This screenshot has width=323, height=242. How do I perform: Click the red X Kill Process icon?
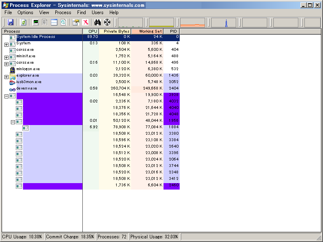[x=85, y=22]
